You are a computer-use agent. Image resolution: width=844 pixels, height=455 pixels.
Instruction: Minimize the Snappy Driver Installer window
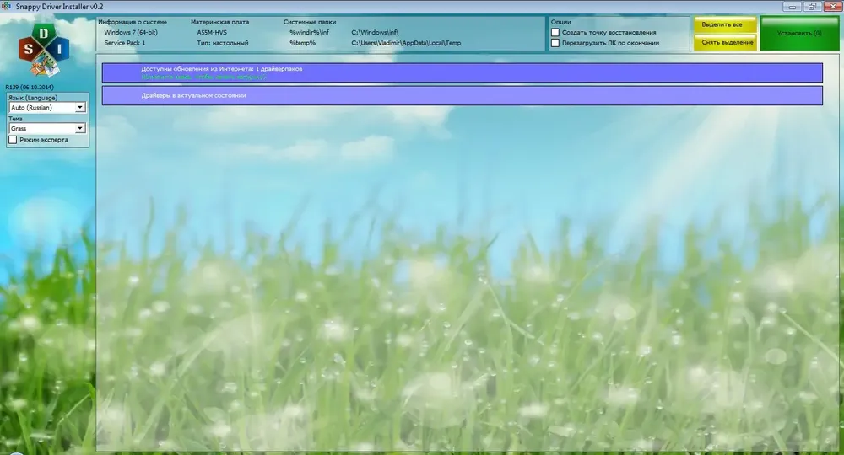[x=792, y=6]
